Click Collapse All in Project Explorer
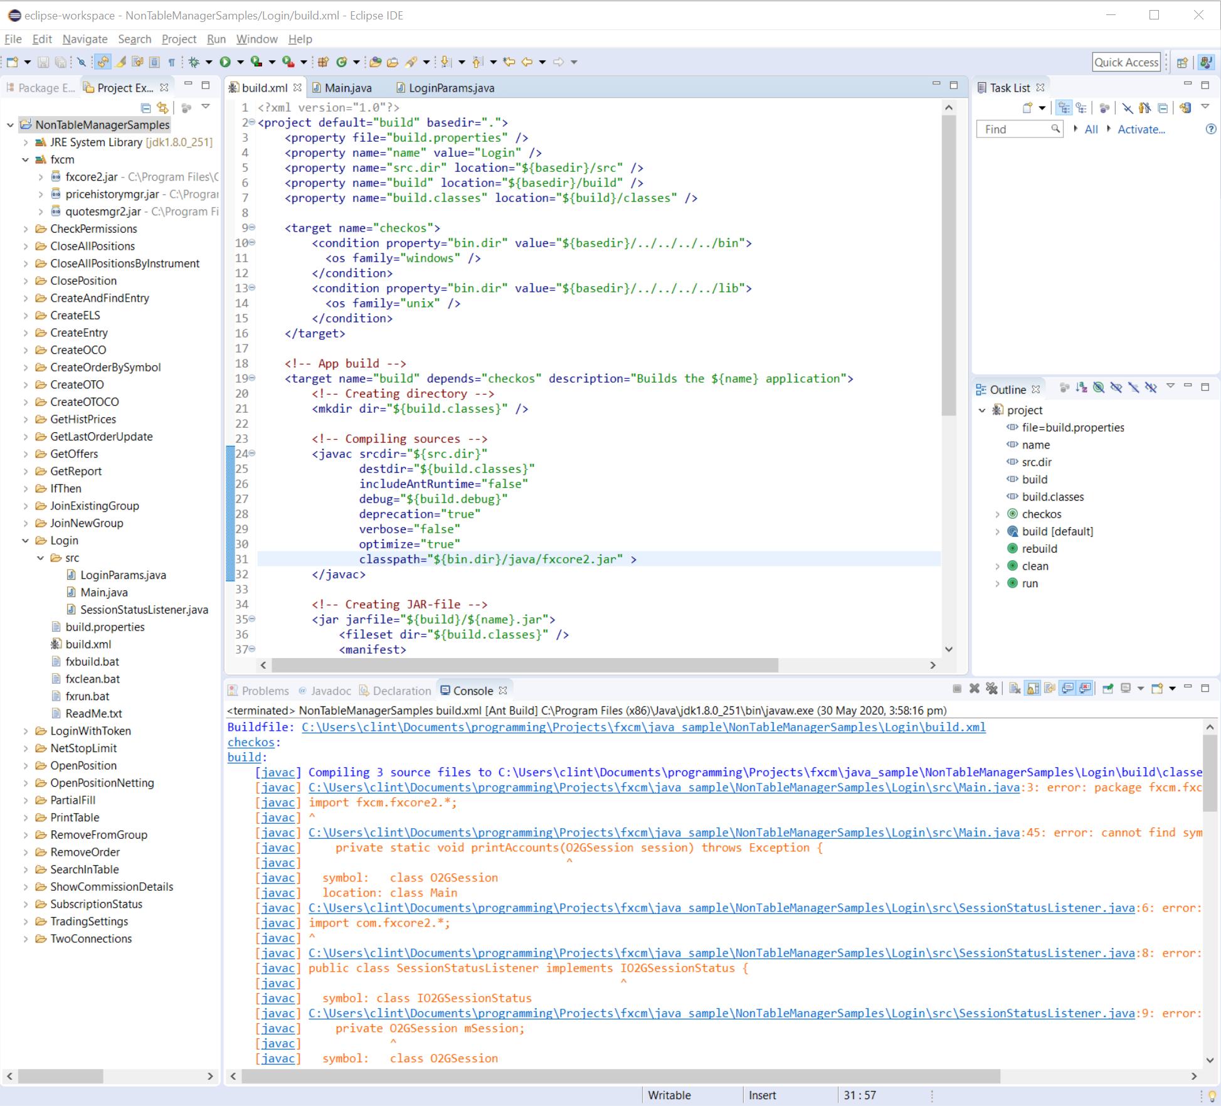 point(145,107)
